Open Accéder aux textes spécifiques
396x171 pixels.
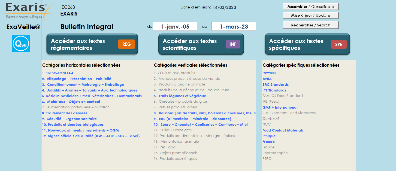coord(307,44)
